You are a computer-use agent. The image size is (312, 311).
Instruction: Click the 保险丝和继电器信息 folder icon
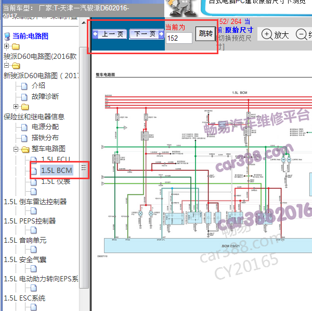point(25,107)
